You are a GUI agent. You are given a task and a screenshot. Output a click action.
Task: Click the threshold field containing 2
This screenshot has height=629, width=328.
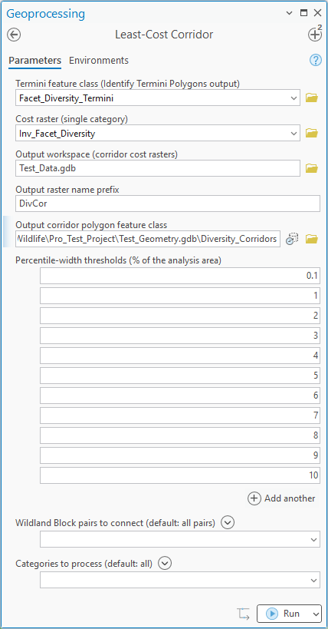[x=180, y=316]
